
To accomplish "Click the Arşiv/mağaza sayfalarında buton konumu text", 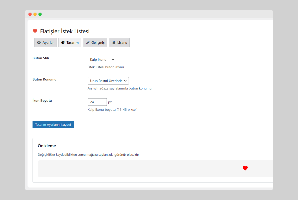I will 119,88.
